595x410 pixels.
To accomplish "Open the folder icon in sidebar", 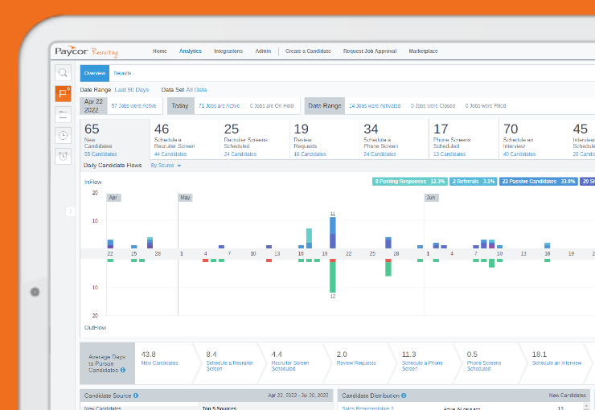I will (x=63, y=114).
